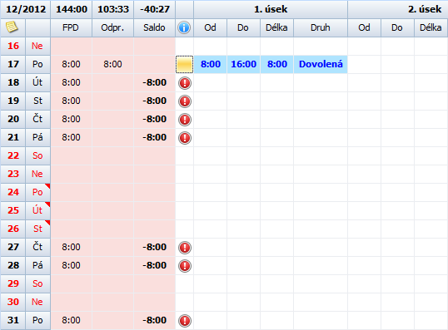The width and height of the screenshot is (448, 330).
Task: Click the Druh column header
Action: (321, 27)
